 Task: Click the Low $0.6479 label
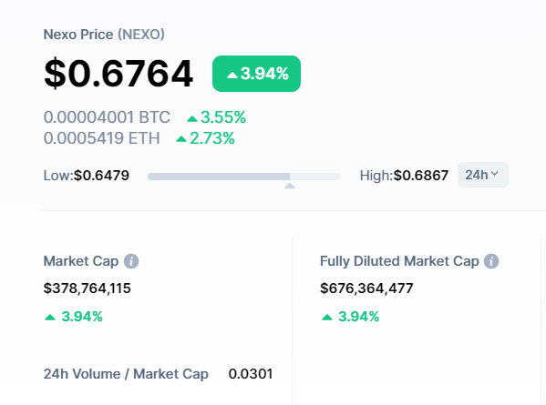87,176
